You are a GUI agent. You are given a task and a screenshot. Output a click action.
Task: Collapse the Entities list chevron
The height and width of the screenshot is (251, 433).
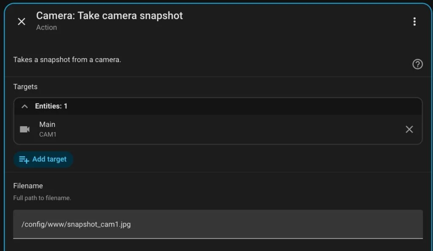tap(25, 106)
